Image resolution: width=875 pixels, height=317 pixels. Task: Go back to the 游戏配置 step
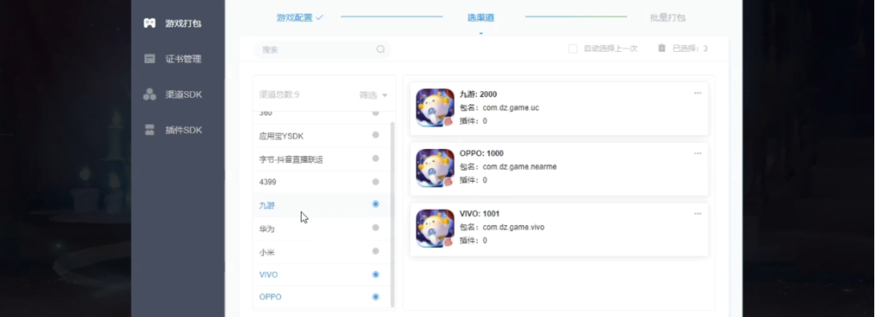pos(300,18)
